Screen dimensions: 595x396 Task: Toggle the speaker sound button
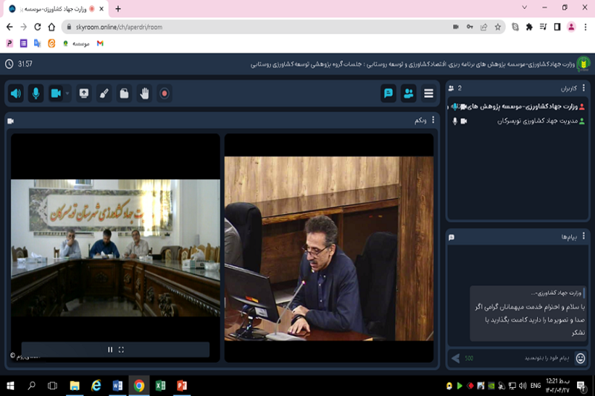(x=16, y=94)
